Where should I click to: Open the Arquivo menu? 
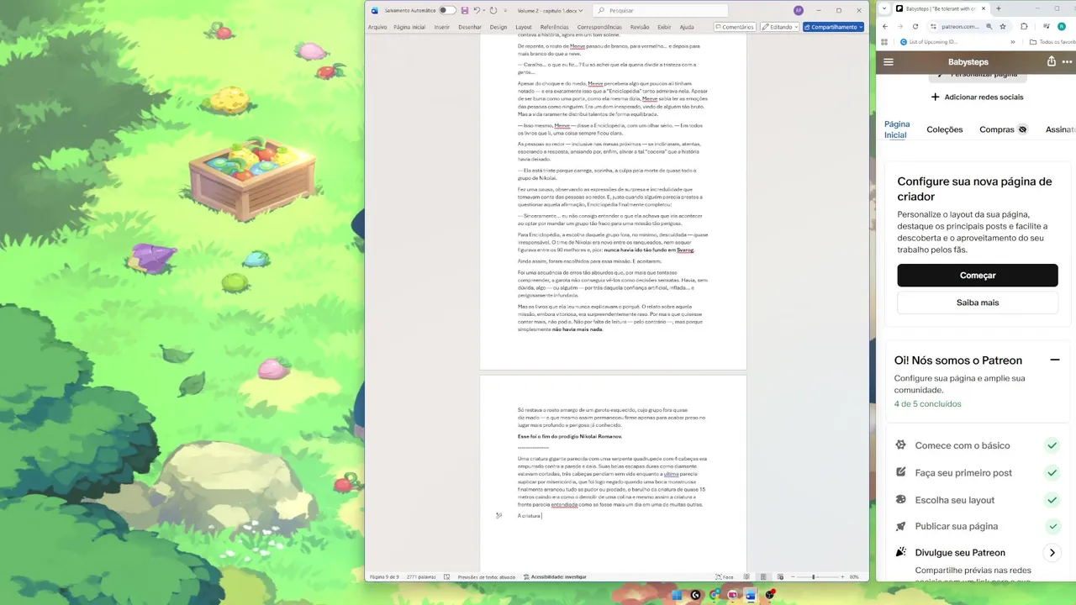tap(377, 27)
